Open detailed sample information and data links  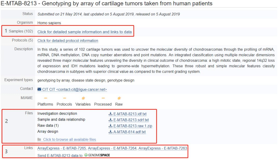85,32
